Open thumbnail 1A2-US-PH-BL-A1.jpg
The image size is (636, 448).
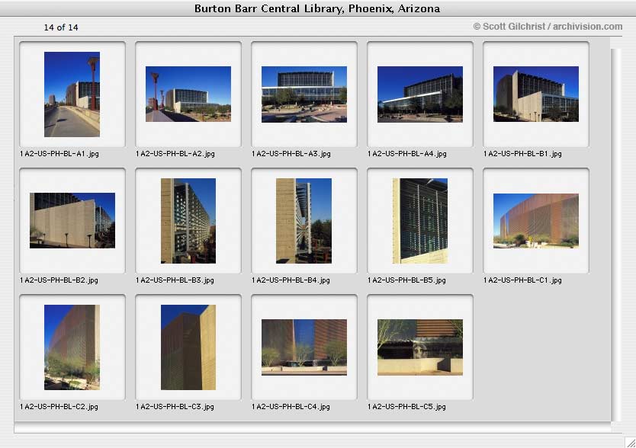tap(72, 94)
